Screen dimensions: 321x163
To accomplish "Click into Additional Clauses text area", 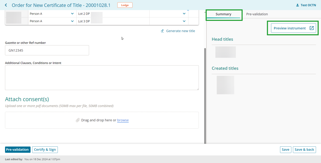I will pyautogui.click(x=102, y=78).
